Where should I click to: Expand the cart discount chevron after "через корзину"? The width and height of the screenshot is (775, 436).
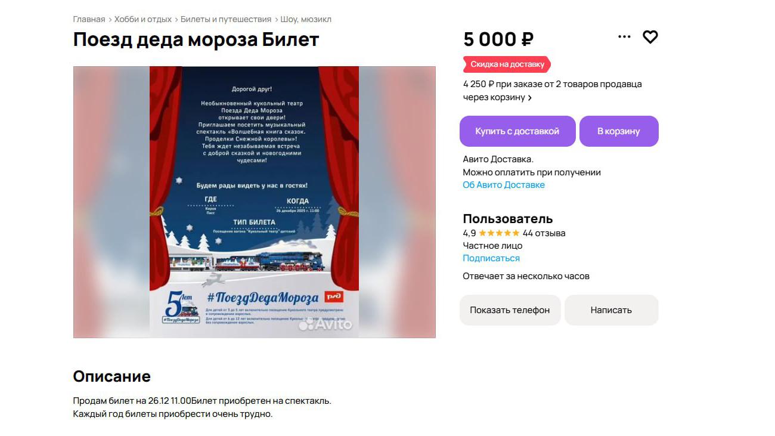click(529, 98)
